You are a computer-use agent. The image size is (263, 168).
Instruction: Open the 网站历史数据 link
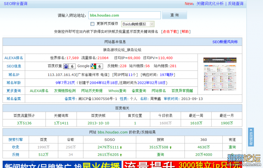[x=92, y=91]
